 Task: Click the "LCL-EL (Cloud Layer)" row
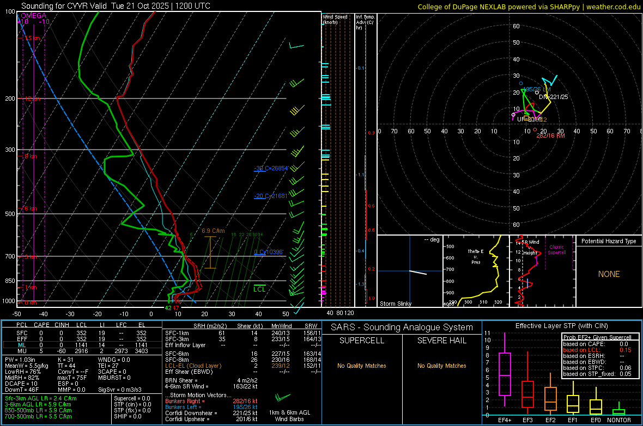(243, 366)
